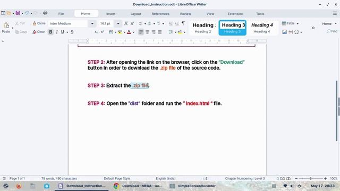Viewport: 340px width, 191px height.
Task: Click the font name input field
Action: tap(68, 23)
